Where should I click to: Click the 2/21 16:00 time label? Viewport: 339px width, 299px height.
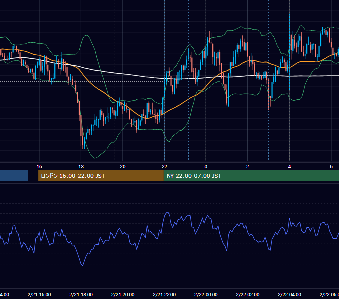click(x=39, y=294)
